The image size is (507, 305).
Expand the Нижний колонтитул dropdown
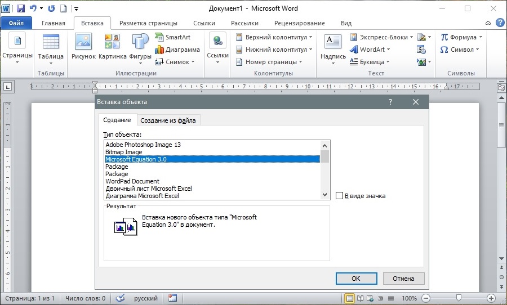click(x=310, y=50)
